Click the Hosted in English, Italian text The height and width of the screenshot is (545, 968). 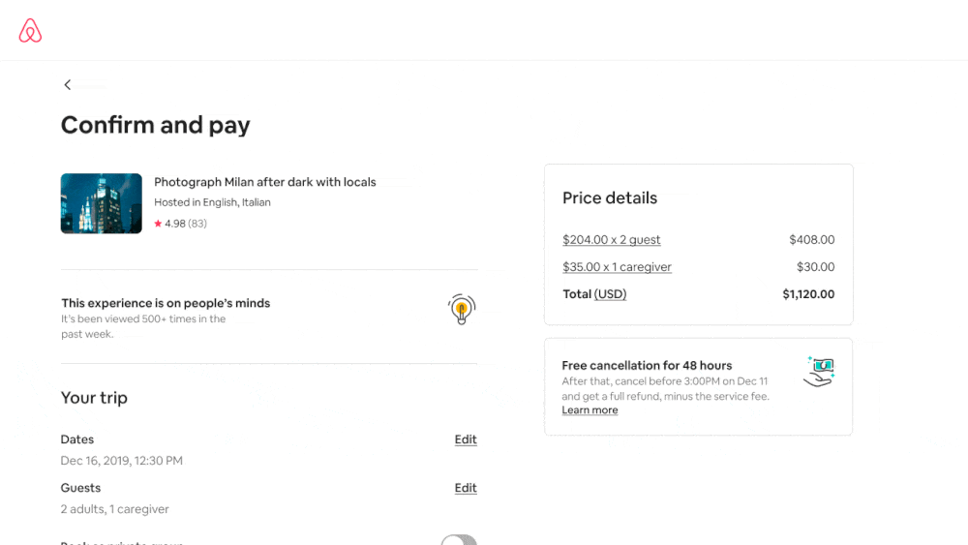(212, 202)
